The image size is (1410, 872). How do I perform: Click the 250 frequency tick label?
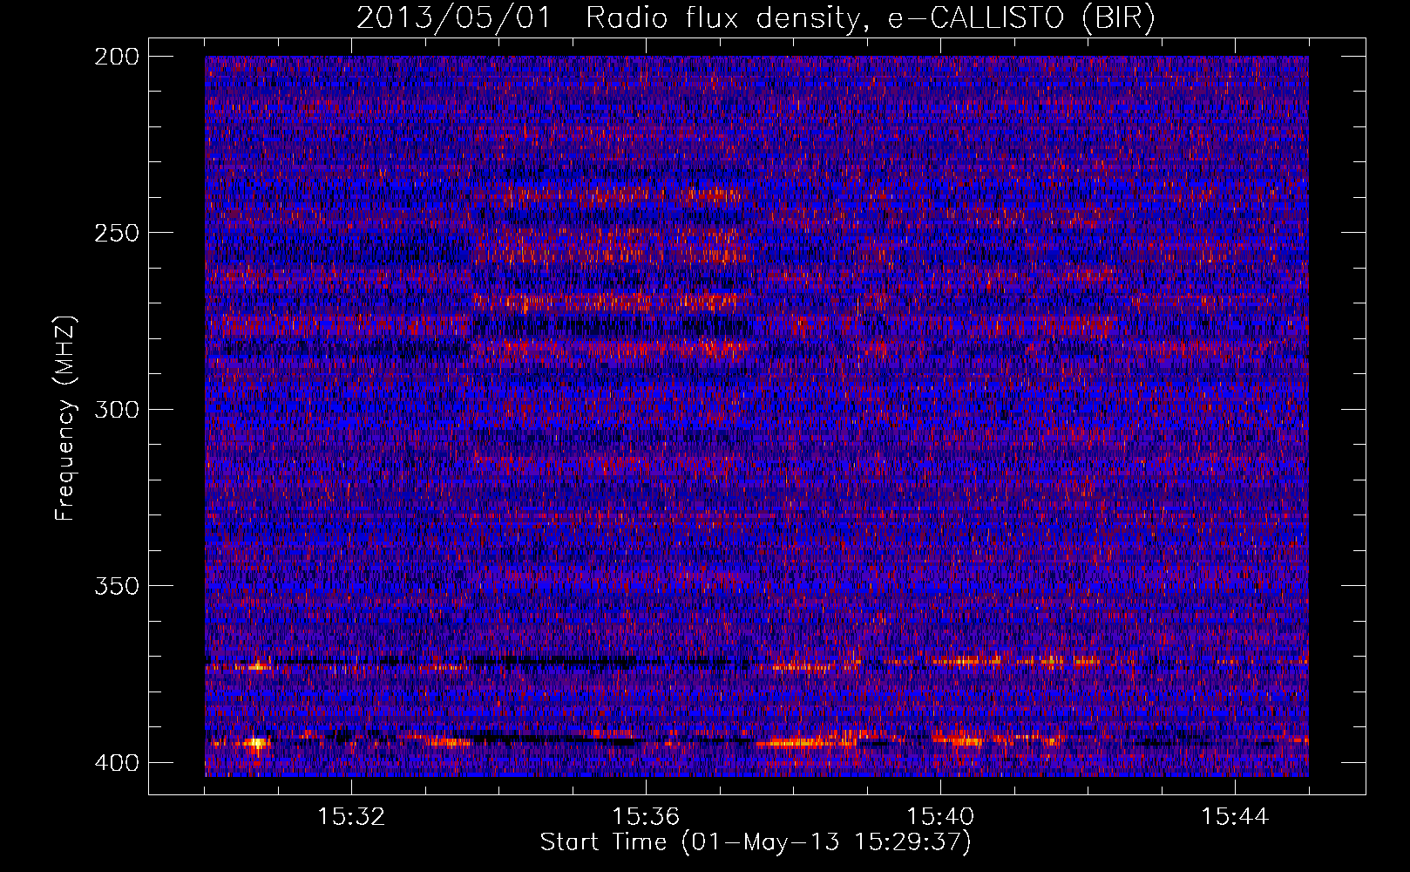click(x=117, y=233)
